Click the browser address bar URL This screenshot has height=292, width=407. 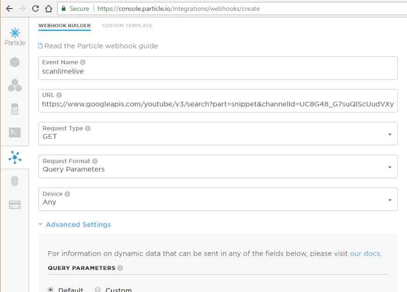click(x=179, y=9)
